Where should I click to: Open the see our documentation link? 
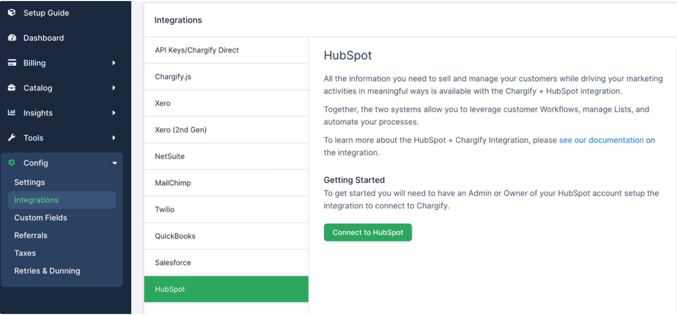click(601, 140)
